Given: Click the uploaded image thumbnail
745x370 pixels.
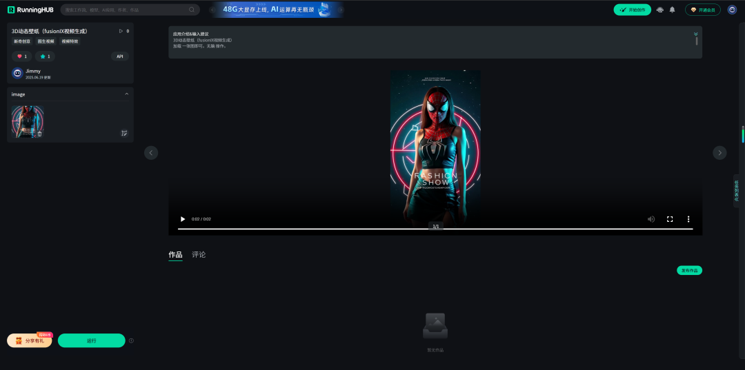Looking at the screenshot, I should [x=28, y=121].
